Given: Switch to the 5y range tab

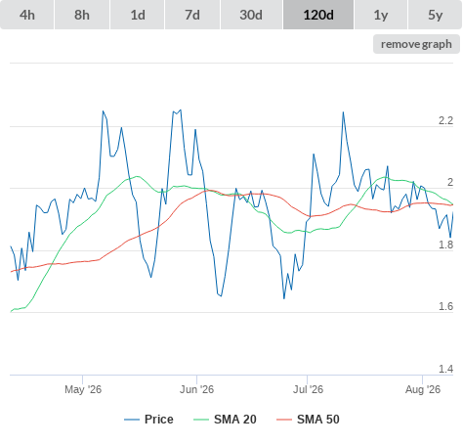Looking at the screenshot, I should click(x=436, y=15).
